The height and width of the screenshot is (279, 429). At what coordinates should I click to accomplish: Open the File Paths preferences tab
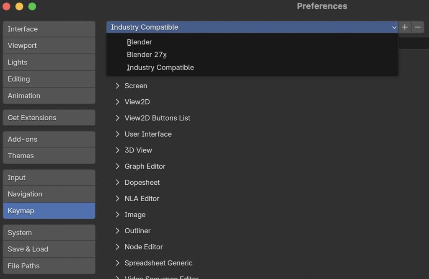point(49,266)
